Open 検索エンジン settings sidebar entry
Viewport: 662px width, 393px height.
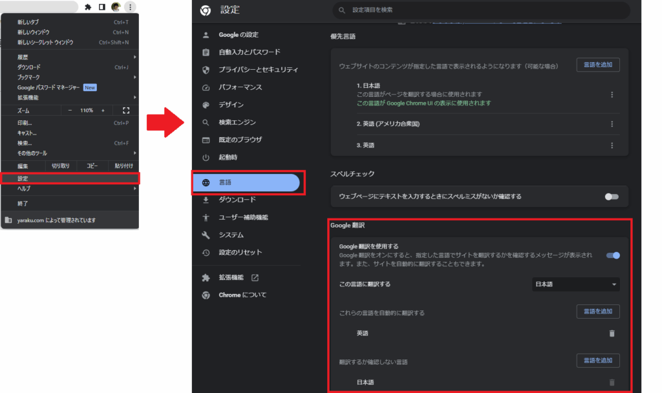tap(246, 122)
